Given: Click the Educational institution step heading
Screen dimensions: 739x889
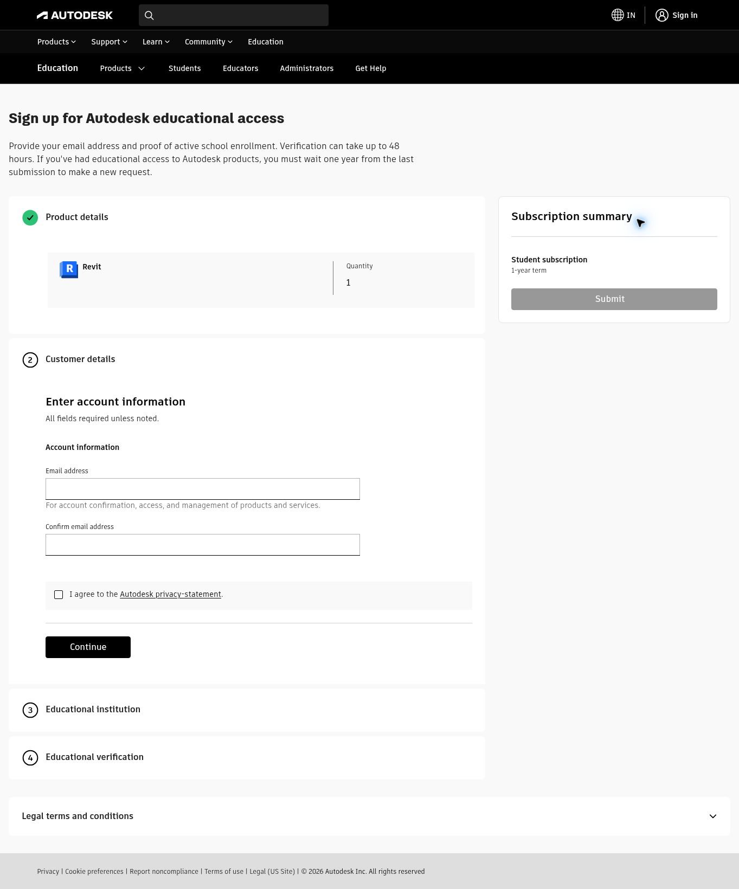Looking at the screenshot, I should coord(93,709).
